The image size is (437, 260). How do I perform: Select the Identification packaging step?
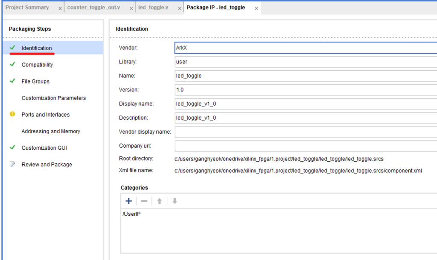pyautogui.click(x=53, y=48)
